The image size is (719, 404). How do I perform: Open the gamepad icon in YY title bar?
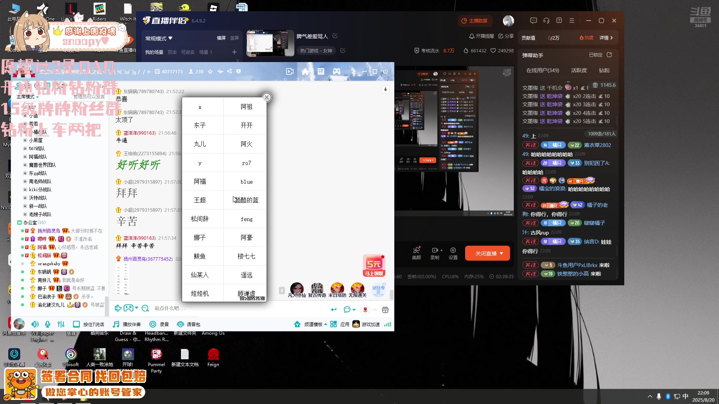point(337,71)
